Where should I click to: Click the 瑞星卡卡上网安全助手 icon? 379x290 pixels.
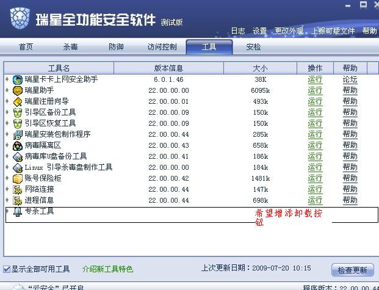pyautogui.click(x=18, y=79)
